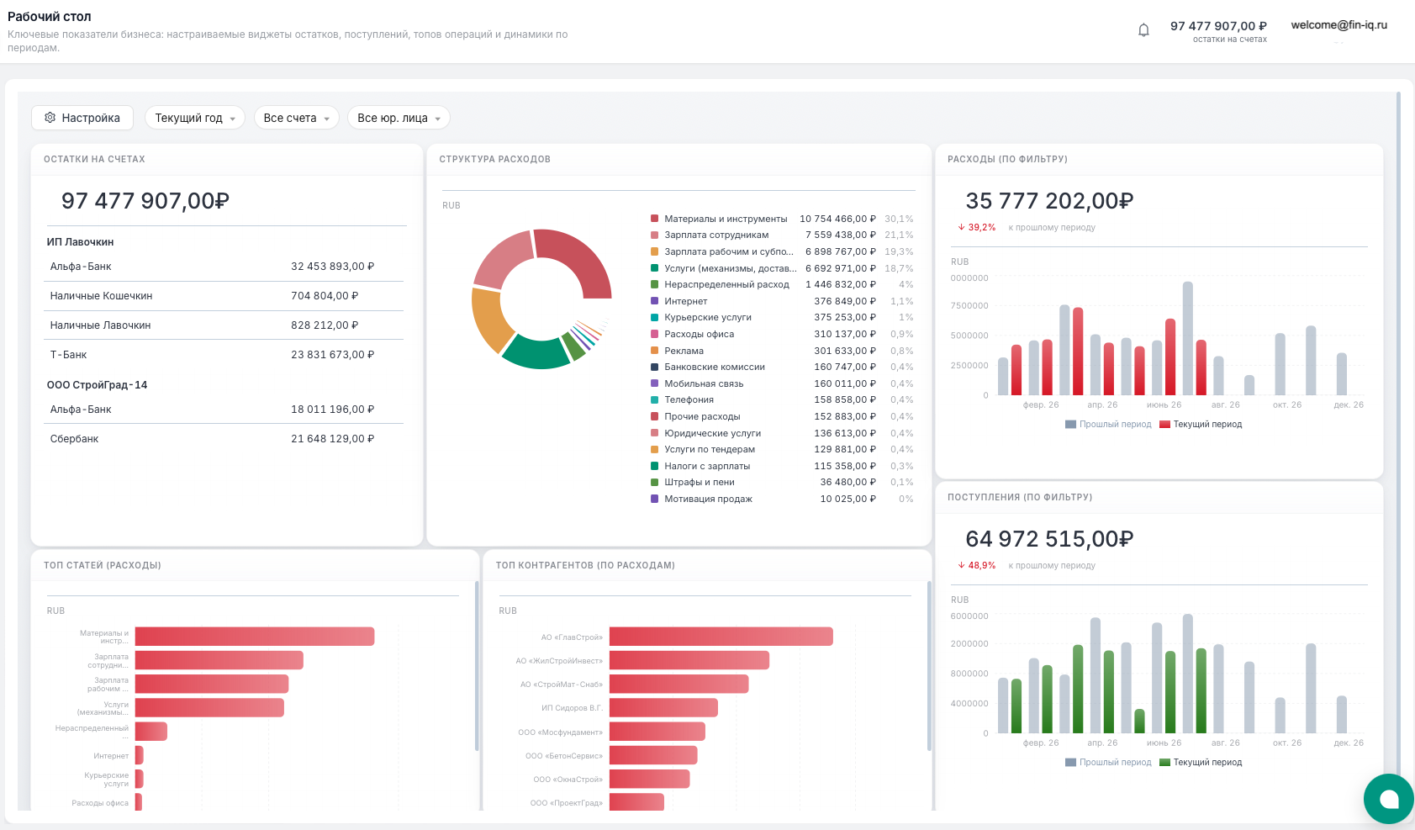Open the welcome@fin-iq.ru account menu

pyautogui.click(x=1338, y=25)
